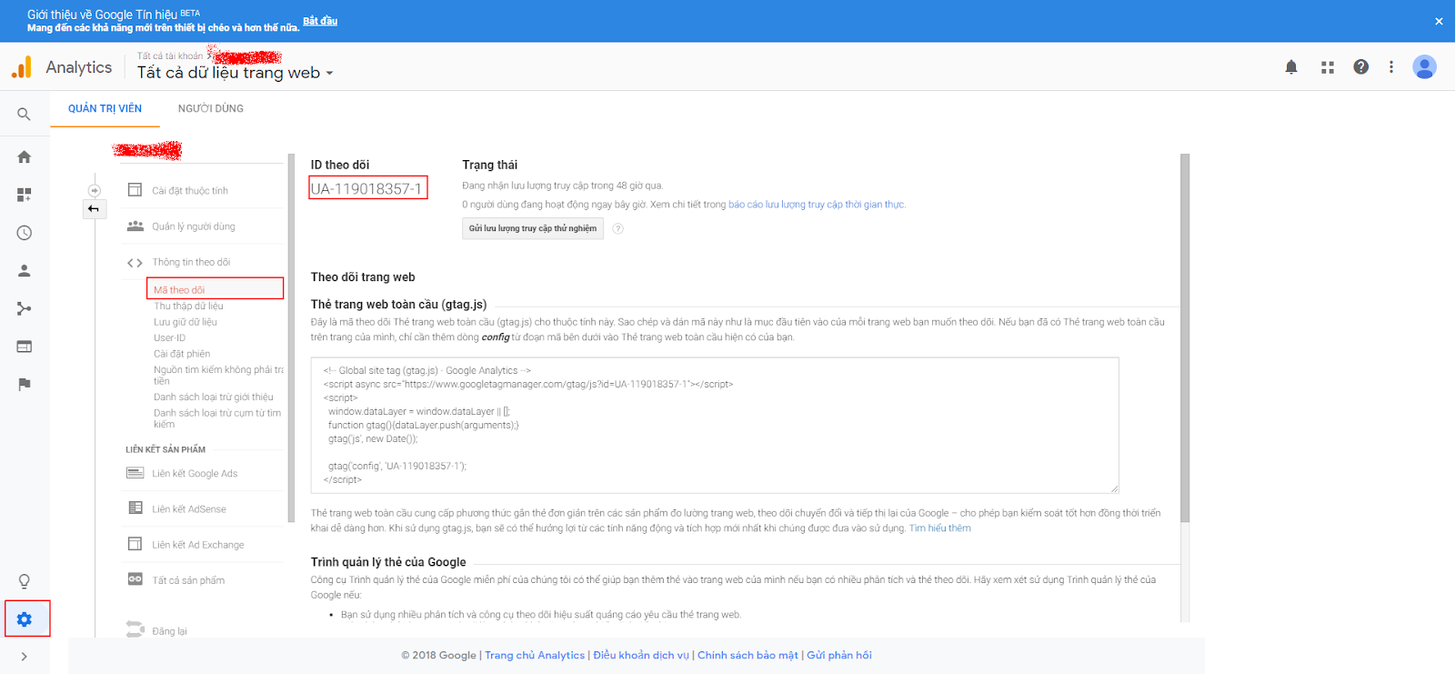Screen dimensions: 1455x674
Task: Click help icon beside test traffic button
Action: point(618,228)
